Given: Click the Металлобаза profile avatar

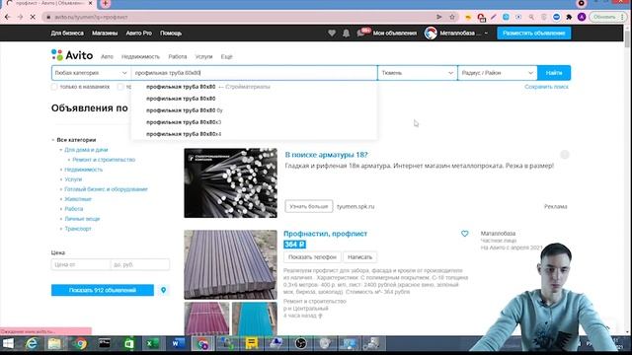Looking at the screenshot, I should pos(431,33).
